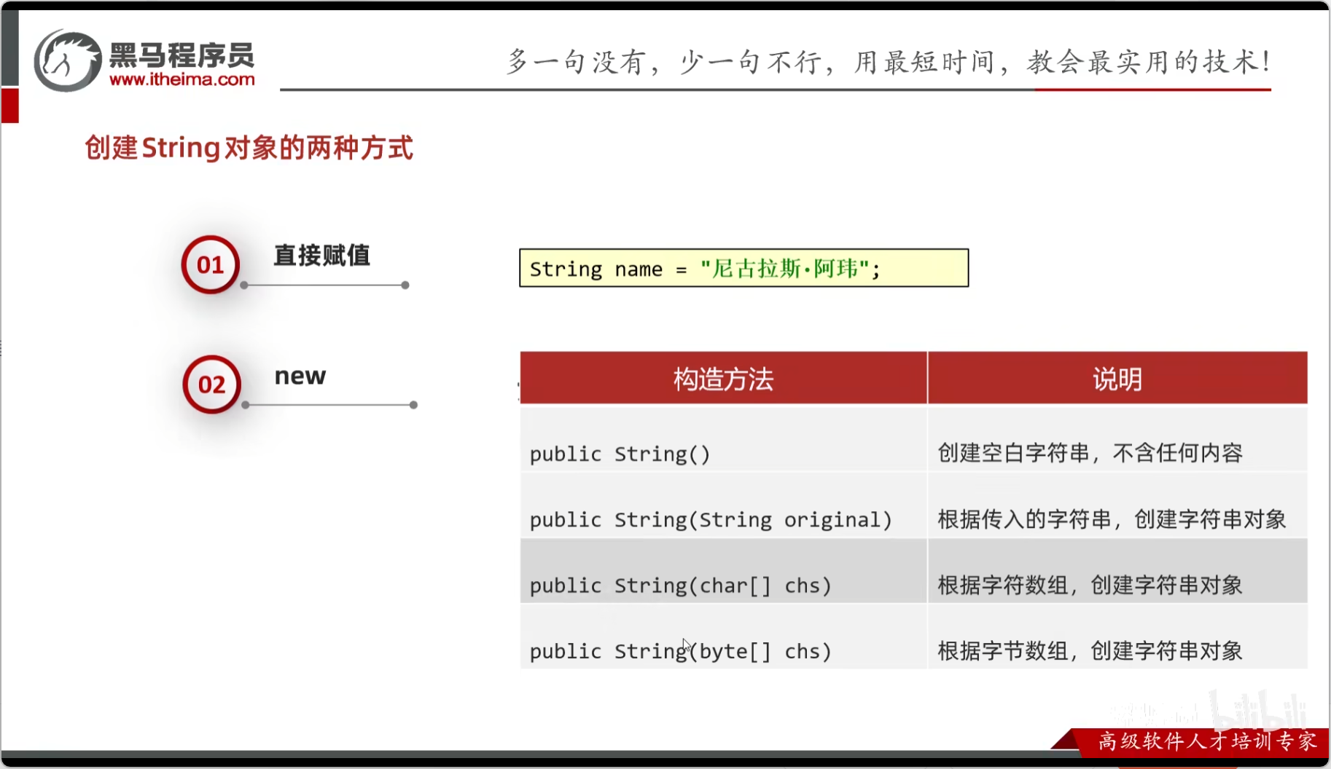Select public String(byte[] chs) cell
The image size is (1331, 769).
(x=723, y=636)
